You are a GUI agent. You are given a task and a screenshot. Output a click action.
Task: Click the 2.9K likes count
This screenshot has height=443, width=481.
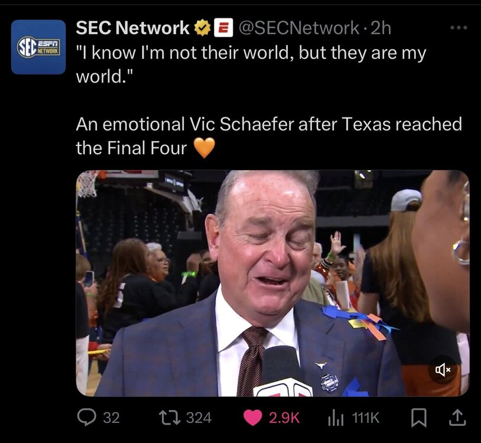[x=284, y=418]
